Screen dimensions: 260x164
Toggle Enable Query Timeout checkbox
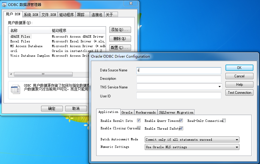tap(181, 120)
